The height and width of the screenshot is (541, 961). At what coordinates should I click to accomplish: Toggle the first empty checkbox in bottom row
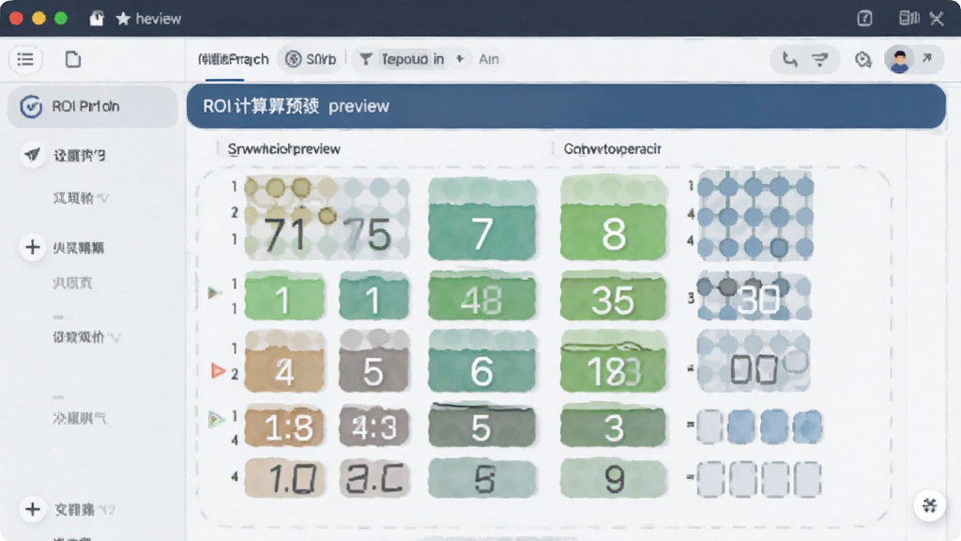[710, 478]
